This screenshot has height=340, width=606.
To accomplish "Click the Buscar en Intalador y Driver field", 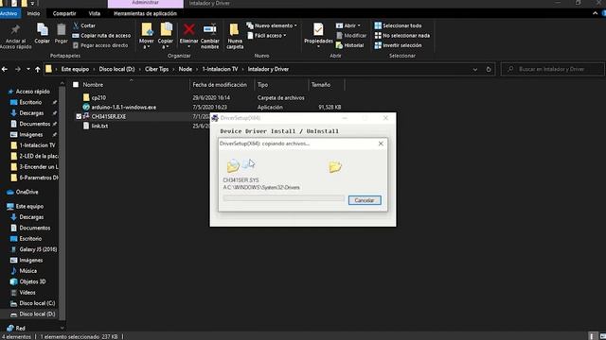I will (x=552, y=69).
